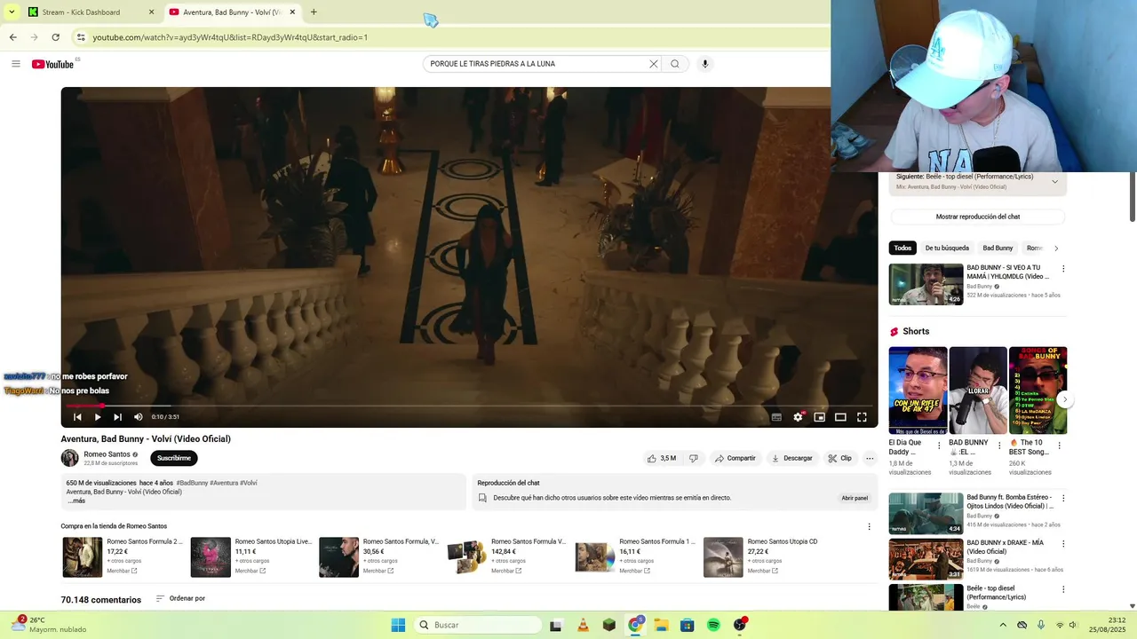Open the BAD BUNNY x DRAKE - MÍA video

(926, 559)
